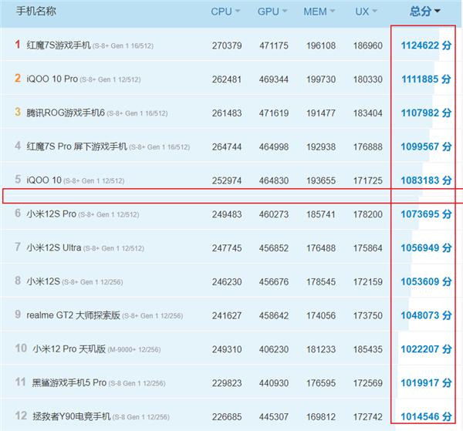Image resolution: width=463 pixels, height=431 pixels.
Task: Click CPU score 262481
Action: [227, 79]
